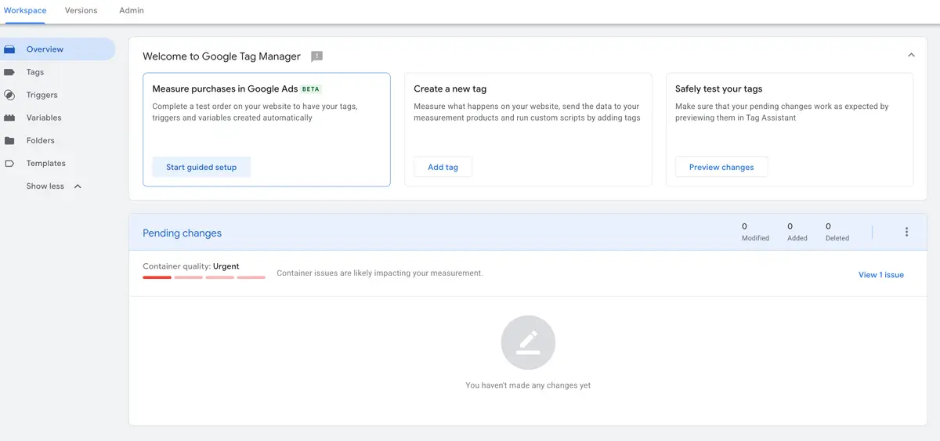
Task: Click the Tags label icon in sidebar
Action: (x=9, y=72)
